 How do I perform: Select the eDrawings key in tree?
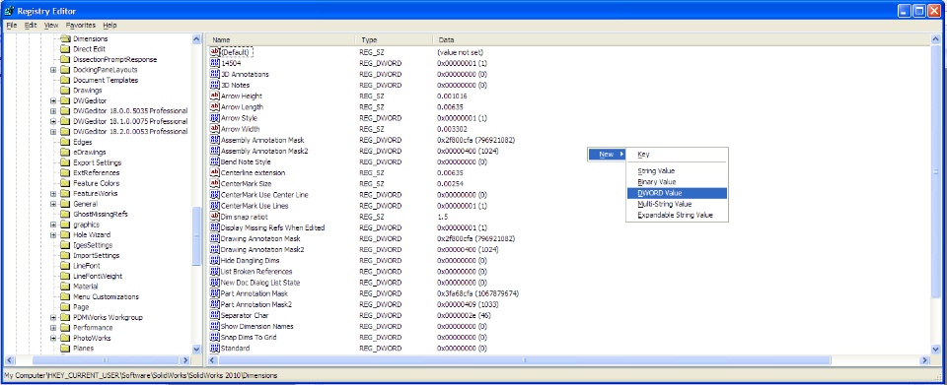click(x=90, y=153)
